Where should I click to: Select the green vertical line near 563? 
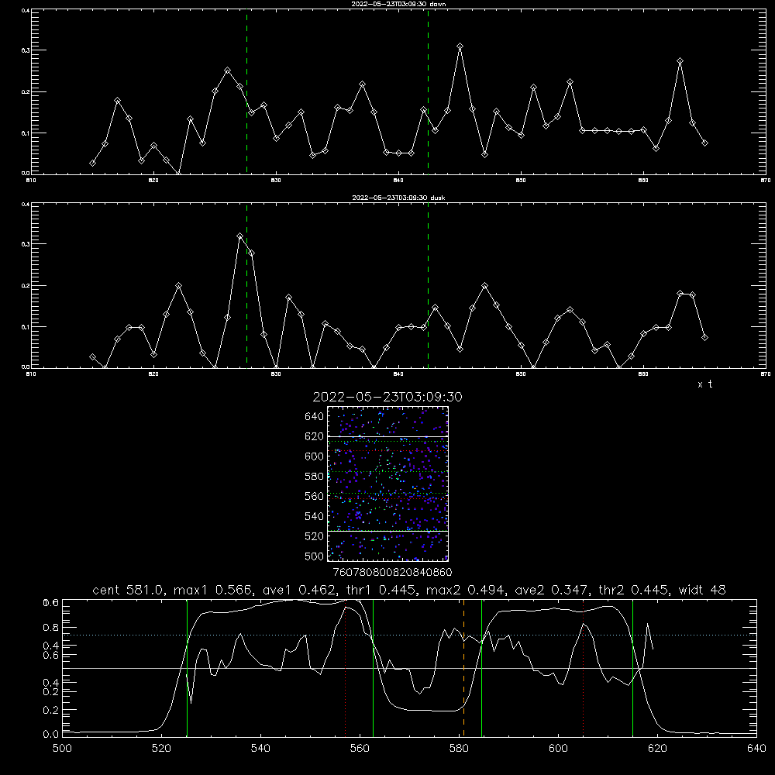click(374, 668)
